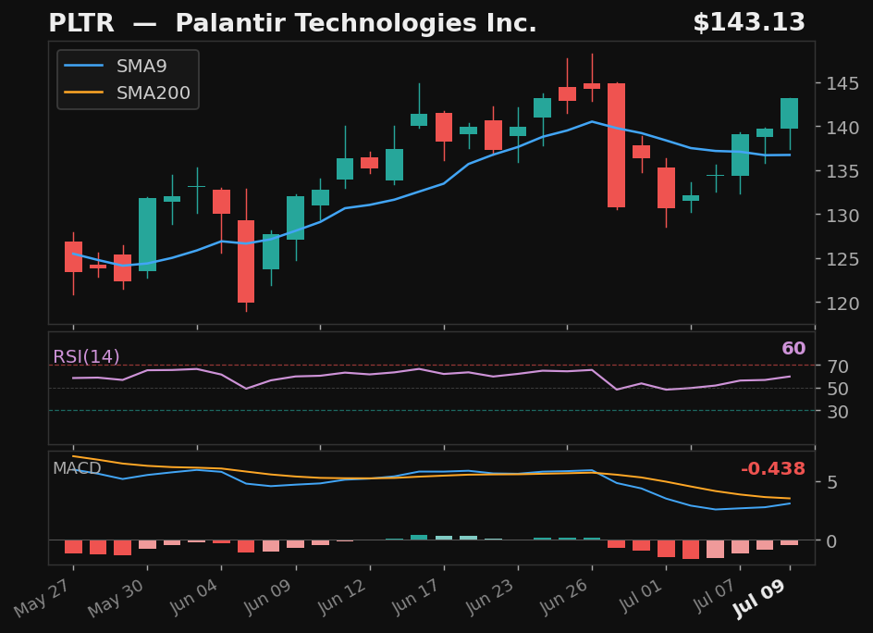This screenshot has width=873, height=633.
Task: Click the 125 price axis label
Action: pyautogui.click(x=842, y=260)
